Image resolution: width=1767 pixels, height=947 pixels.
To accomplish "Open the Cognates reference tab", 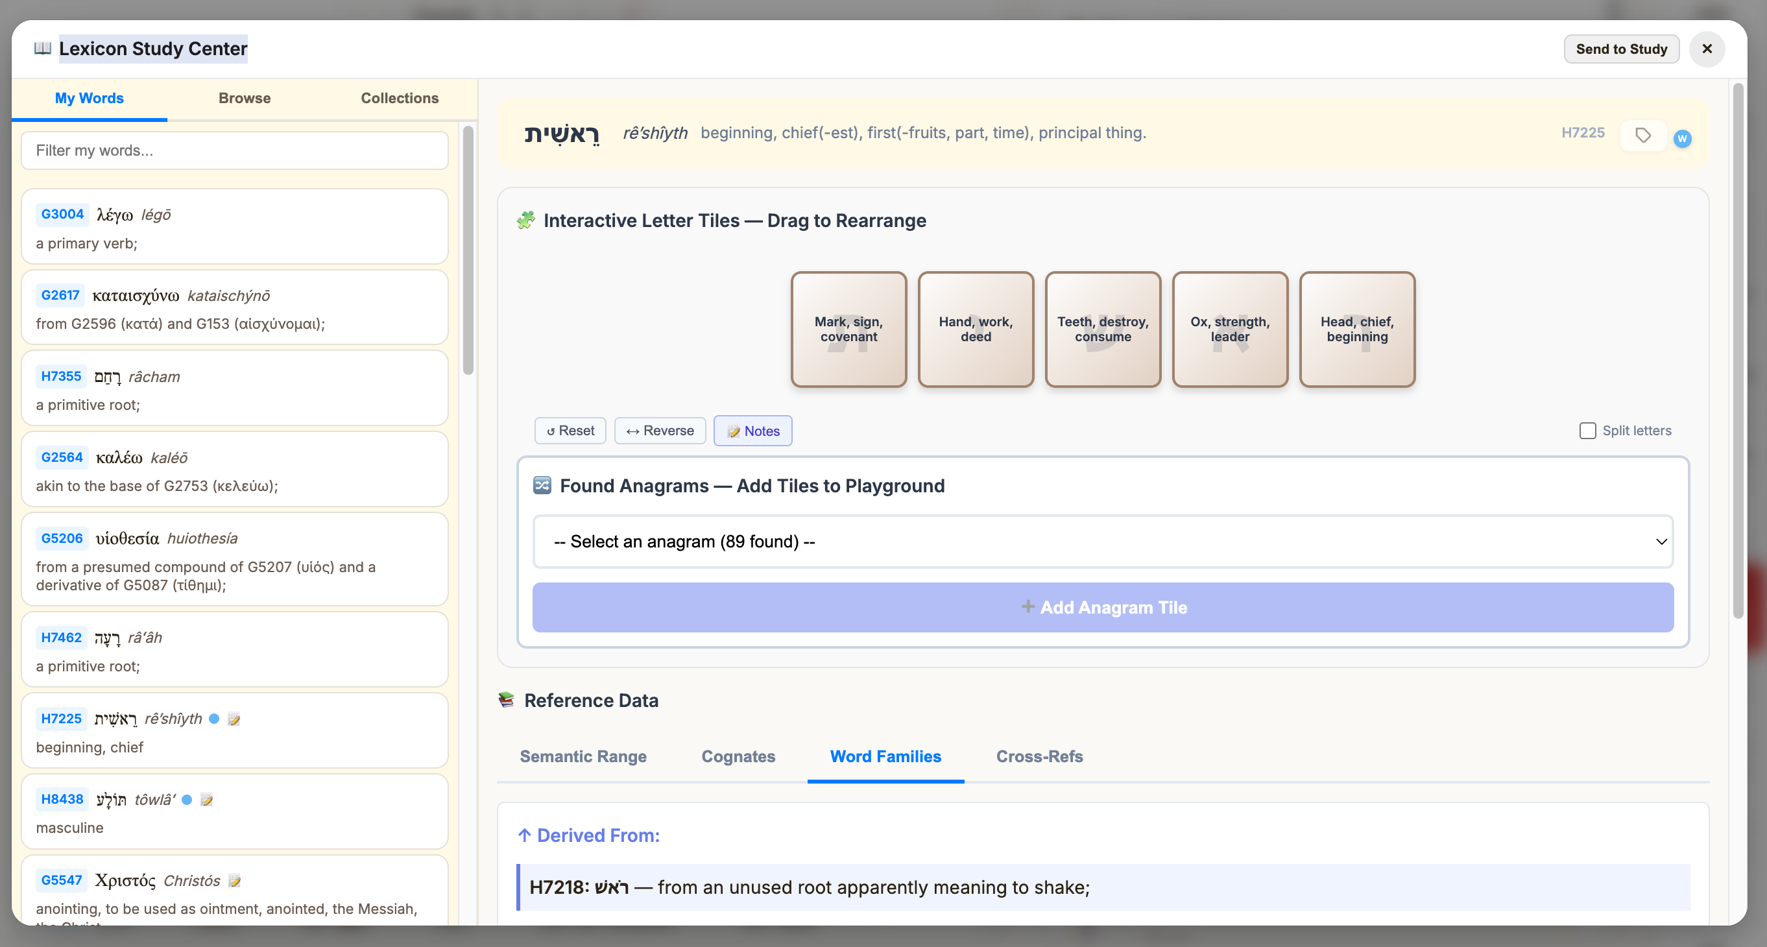I will pos(738,756).
